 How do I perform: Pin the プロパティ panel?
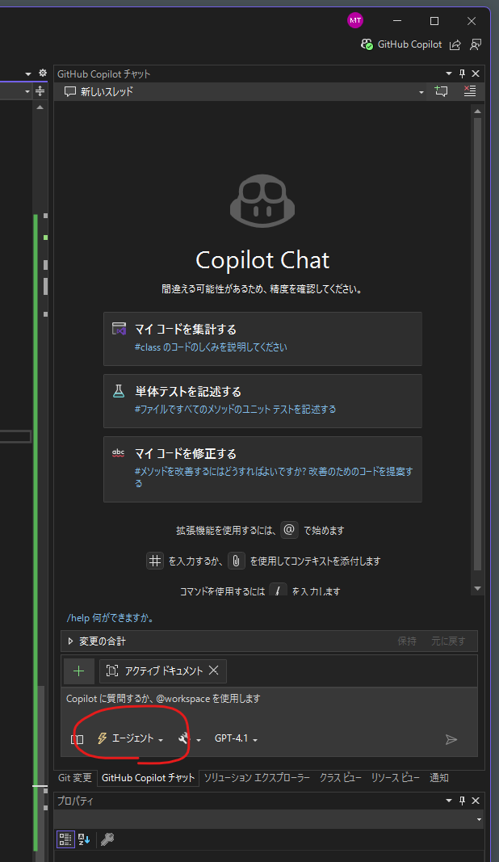coord(462,801)
